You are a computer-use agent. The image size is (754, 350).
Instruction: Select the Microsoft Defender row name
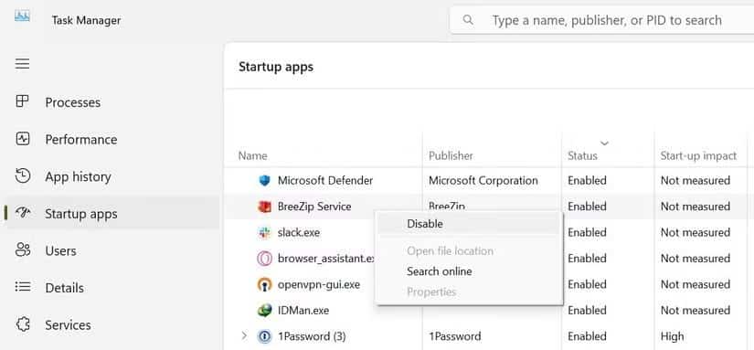pyautogui.click(x=325, y=181)
